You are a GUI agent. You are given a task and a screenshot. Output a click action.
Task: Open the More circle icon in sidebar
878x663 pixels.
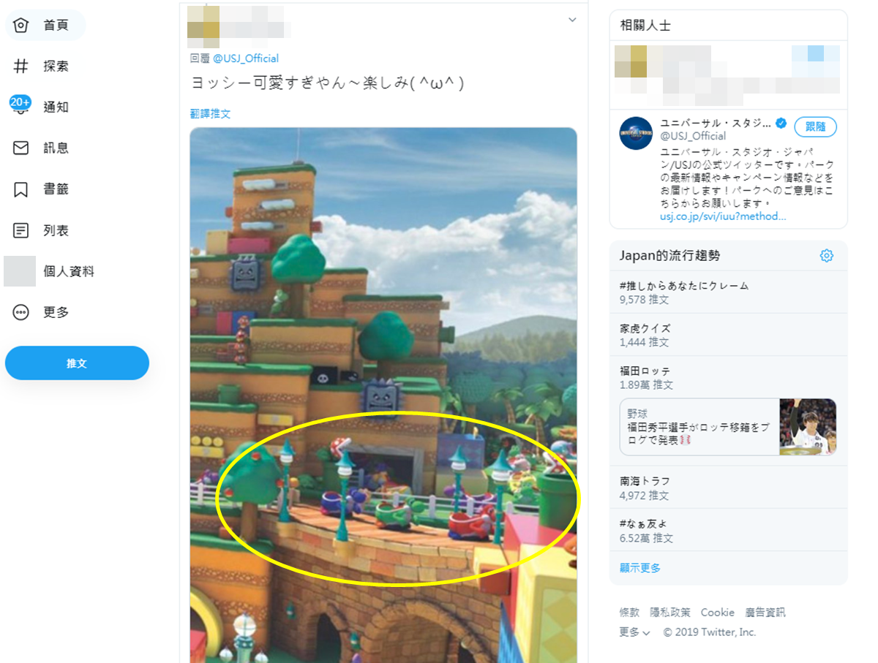pyautogui.click(x=21, y=312)
